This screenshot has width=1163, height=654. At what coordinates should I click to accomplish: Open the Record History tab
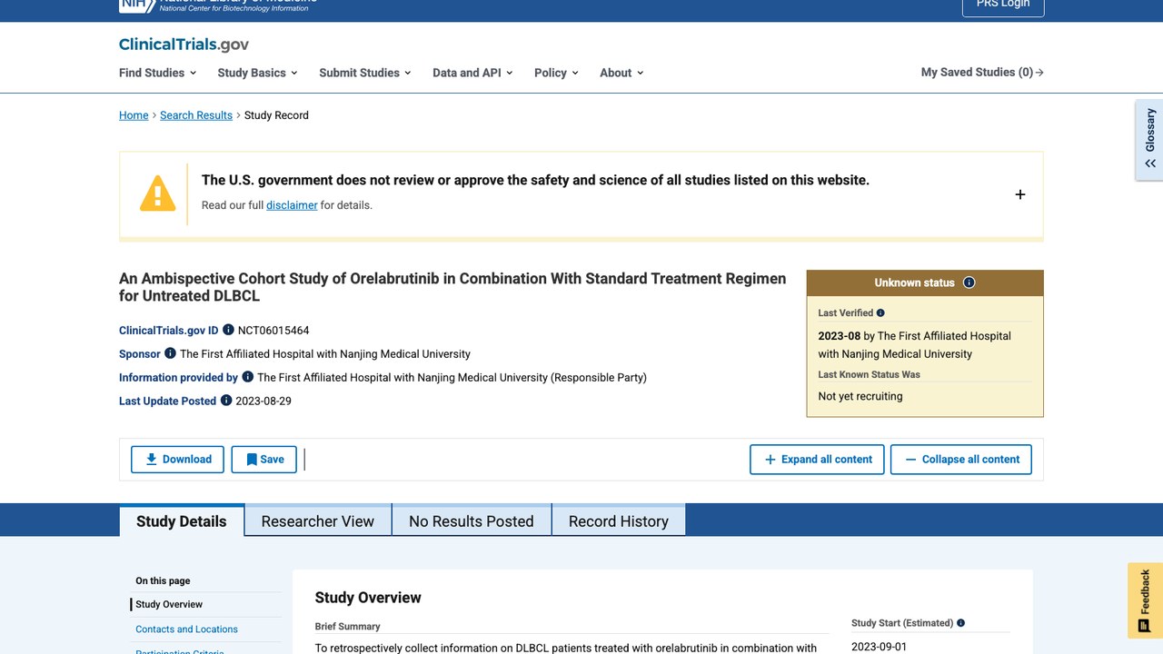pyautogui.click(x=619, y=520)
